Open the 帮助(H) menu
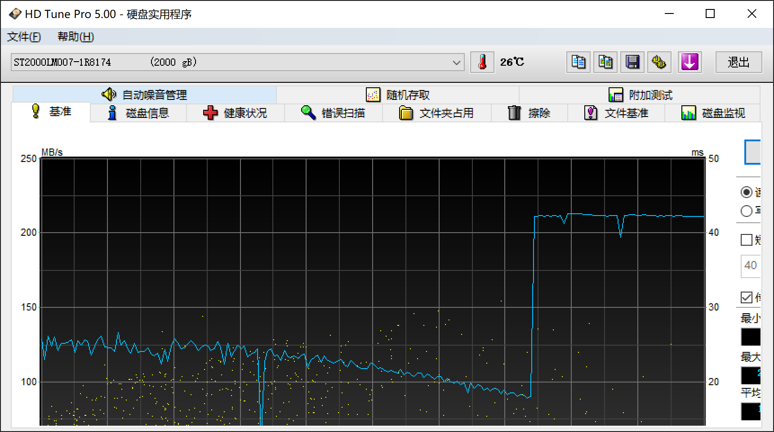Image resolution: width=774 pixels, height=432 pixels. pyautogui.click(x=76, y=37)
